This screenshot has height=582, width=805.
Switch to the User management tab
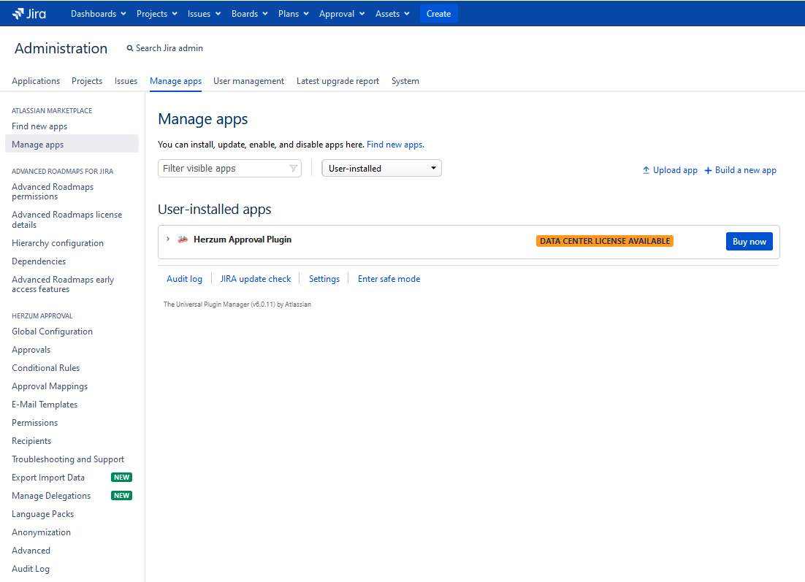pyautogui.click(x=248, y=81)
